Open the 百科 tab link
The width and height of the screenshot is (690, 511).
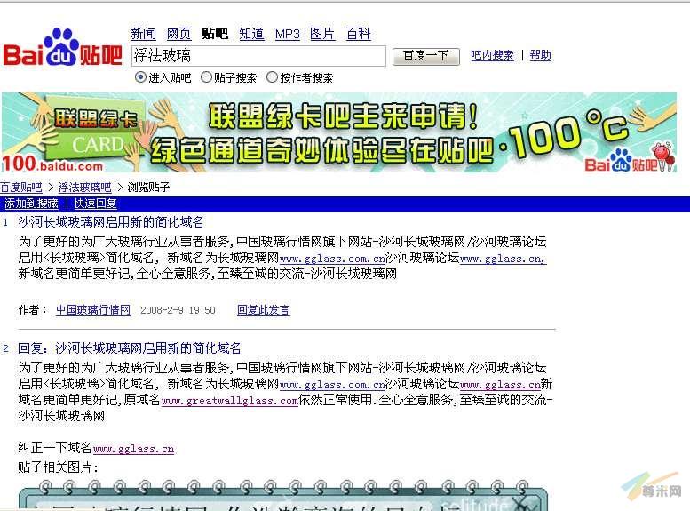(x=359, y=34)
